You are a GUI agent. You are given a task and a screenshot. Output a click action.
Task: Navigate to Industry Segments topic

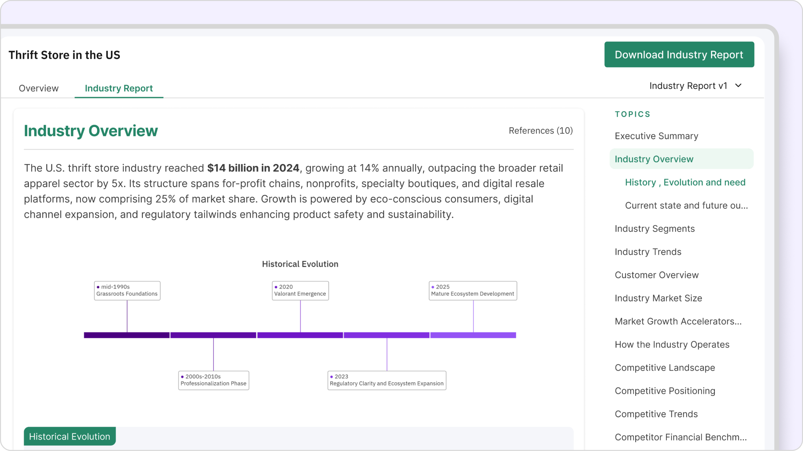(x=654, y=228)
